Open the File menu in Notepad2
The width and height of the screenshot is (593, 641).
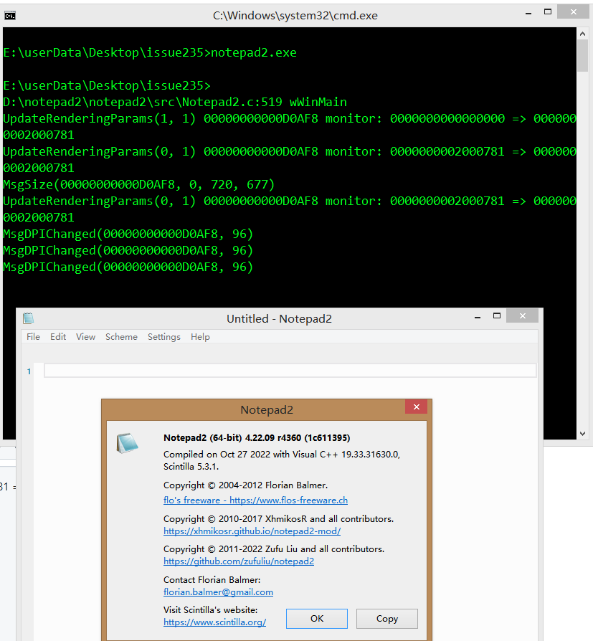tap(33, 336)
